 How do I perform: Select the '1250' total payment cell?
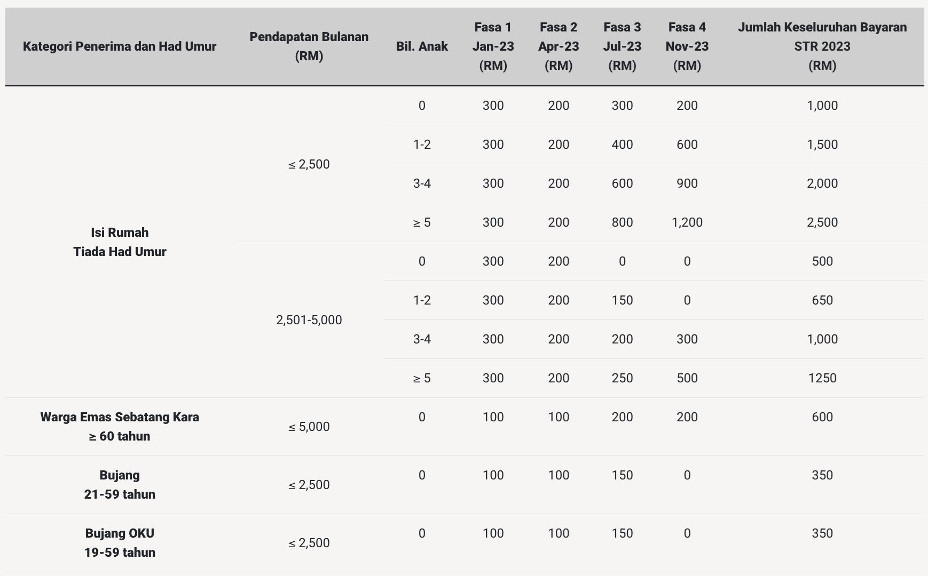[822, 378]
